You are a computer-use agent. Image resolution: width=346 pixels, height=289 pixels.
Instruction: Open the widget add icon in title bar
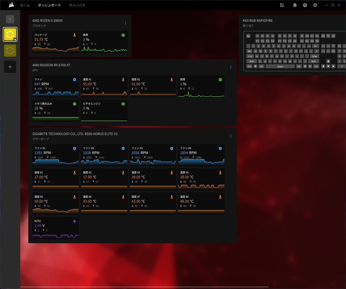coord(282,5)
